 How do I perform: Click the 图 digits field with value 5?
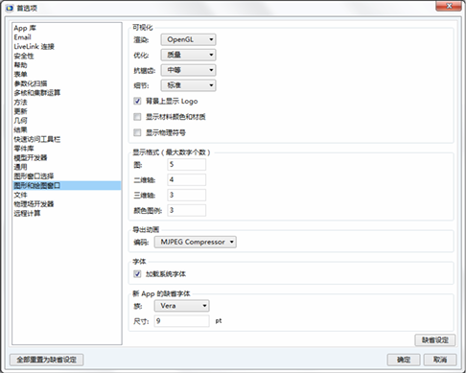coord(187,165)
